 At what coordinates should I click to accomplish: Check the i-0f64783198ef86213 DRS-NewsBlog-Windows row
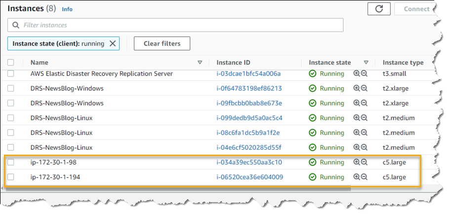point(10,88)
